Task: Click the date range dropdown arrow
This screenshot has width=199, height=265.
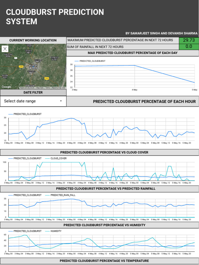Action: point(61,101)
